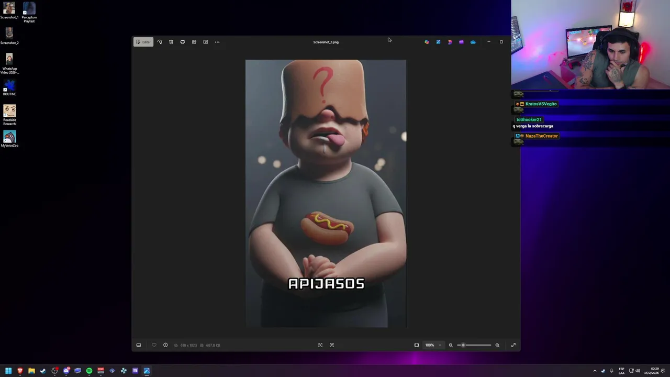This screenshot has width=670, height=377.
Task: Open the volume control in system tray
Action: [x=638, y=371]
